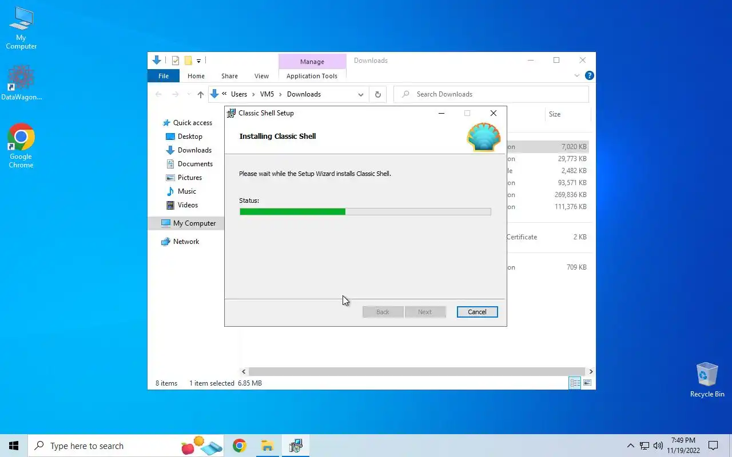This screenshot has height=457, width=732.
Task: Open the network icon in system tray
Action: point(645,446)
